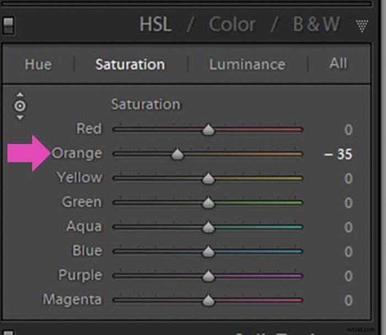This screenshot has width=386, height=335.
Task: Select the Saturation tab
Action: [x=130, y=64]
